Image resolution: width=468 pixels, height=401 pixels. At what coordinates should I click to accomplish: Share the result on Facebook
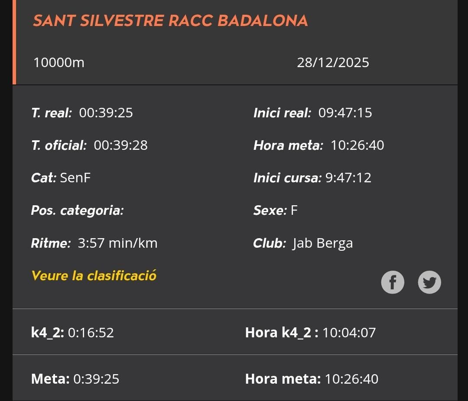click(393, 282)
